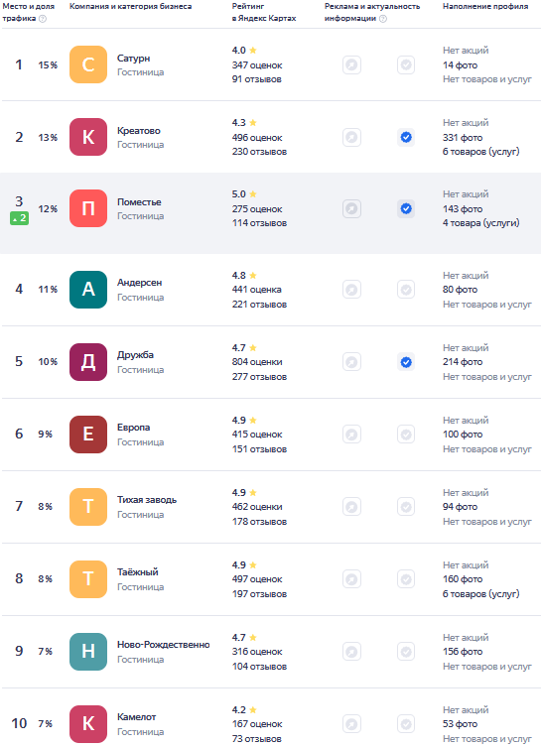Open the Ново-Рождественно company link
Viewport: 541px width, 747px height.
(164, 645)
